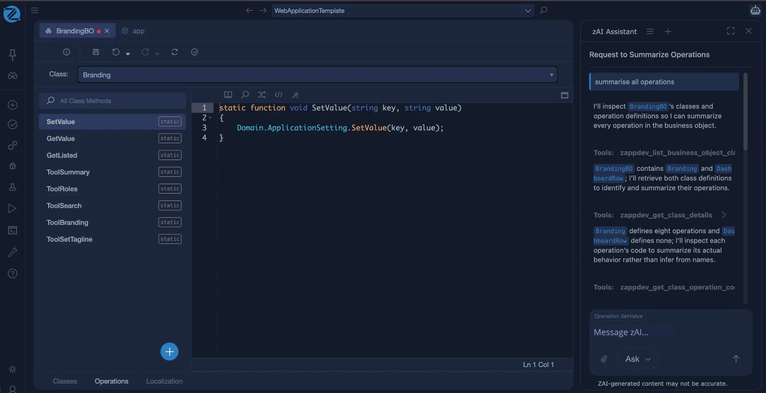Switch to the Classes tab
Screen dimensions: 766x393
(x=65, y=381)
